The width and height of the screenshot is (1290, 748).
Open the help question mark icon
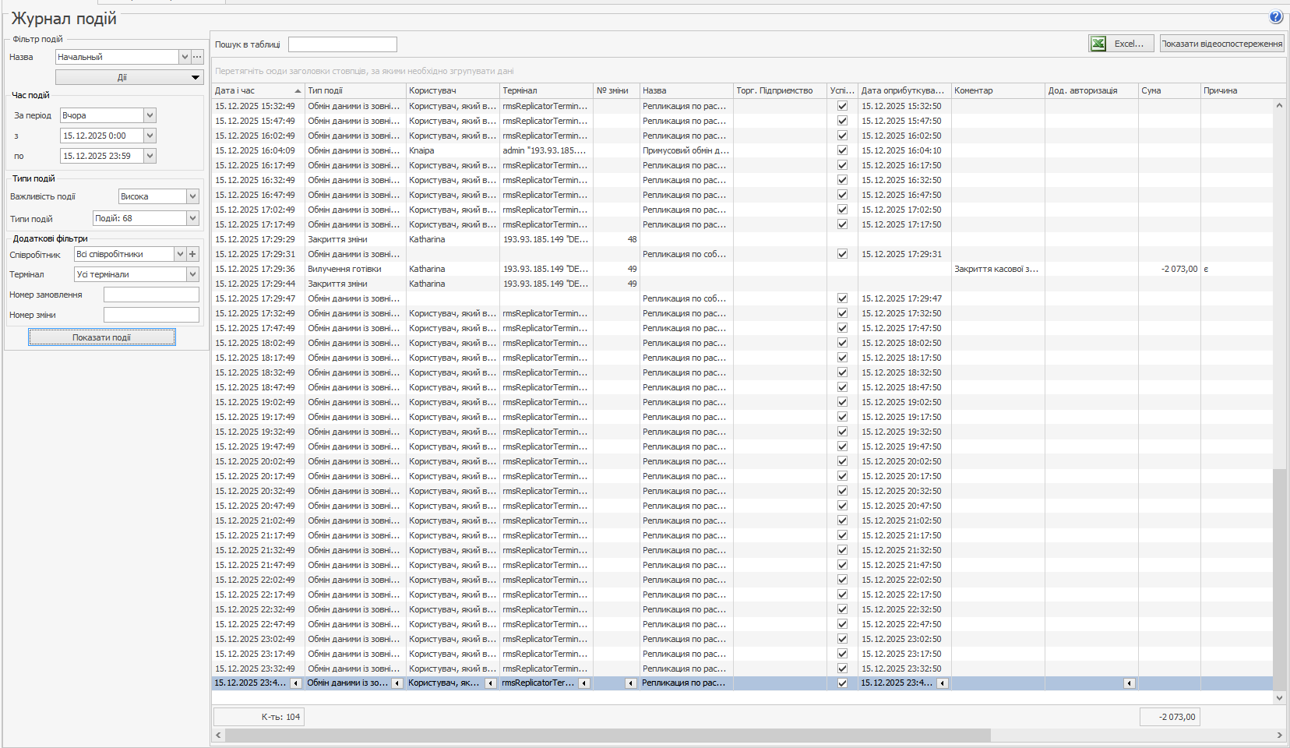1276,16
